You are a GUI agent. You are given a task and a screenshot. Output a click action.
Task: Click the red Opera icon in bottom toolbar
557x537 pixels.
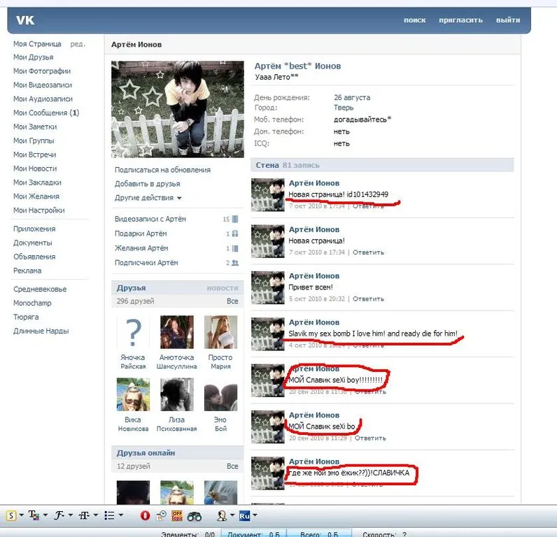[145, 515]
